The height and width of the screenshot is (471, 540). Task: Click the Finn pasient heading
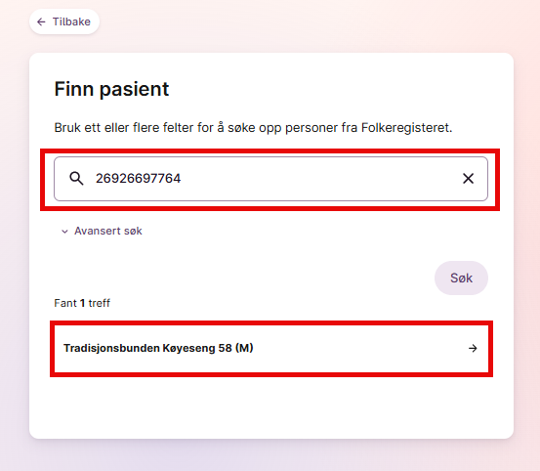coord(111,89)
